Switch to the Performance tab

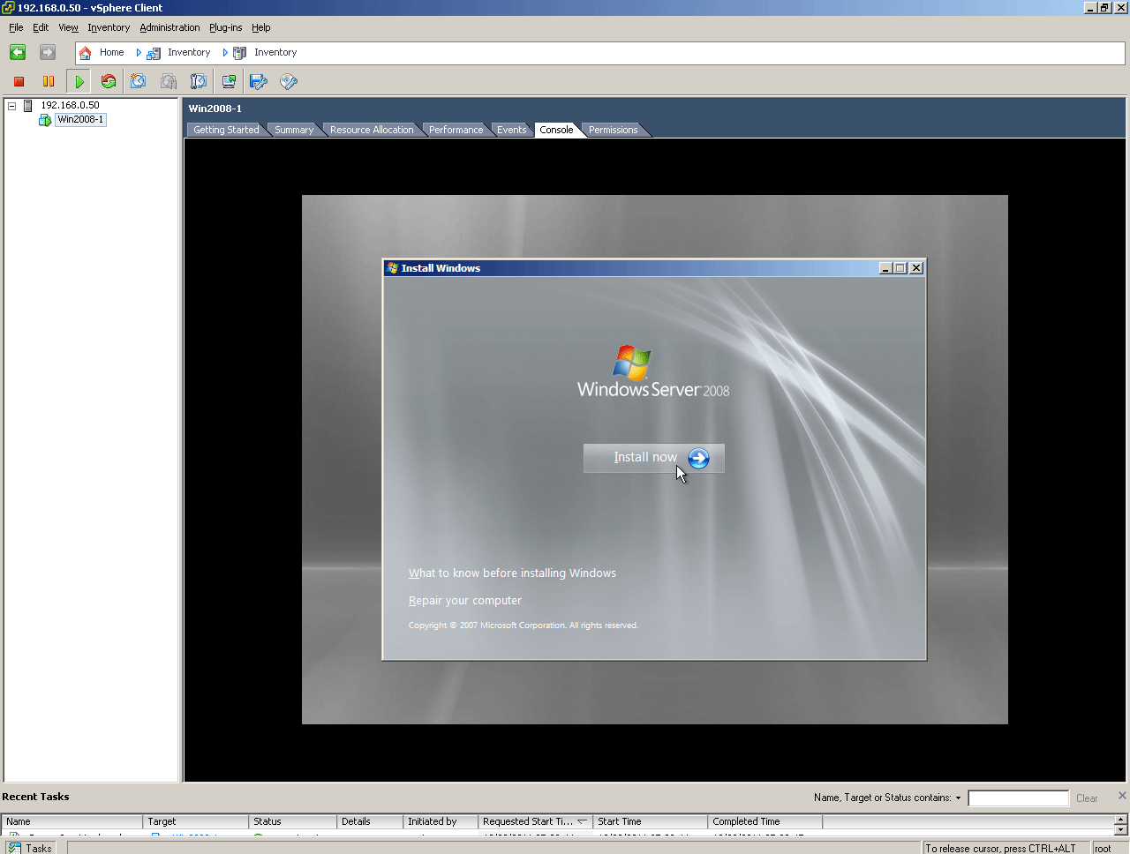[x=456, y=130]
